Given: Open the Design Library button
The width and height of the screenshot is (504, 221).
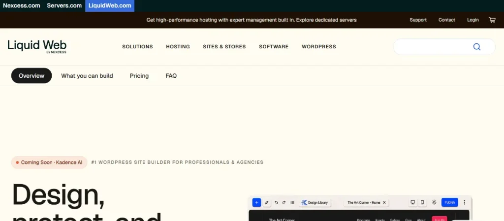Looking at the screenshot, I should coord(315,203).
